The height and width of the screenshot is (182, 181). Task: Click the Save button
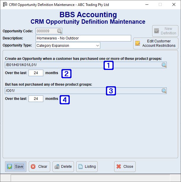(x=16, y=167)
